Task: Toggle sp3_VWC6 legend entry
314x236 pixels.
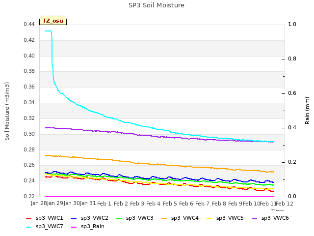Action: pos(270,218)
